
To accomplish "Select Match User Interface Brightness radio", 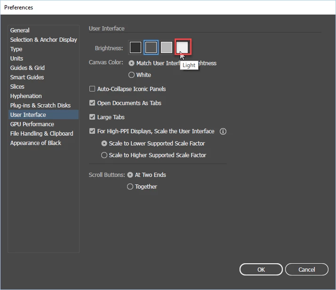I will 131,63.
